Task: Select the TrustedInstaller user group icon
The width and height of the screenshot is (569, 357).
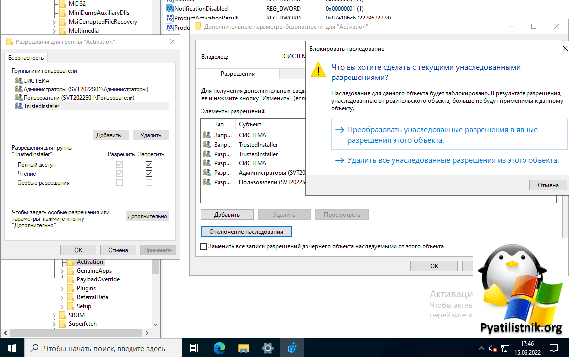Action: pyautogui.click(x=19, y=106)
